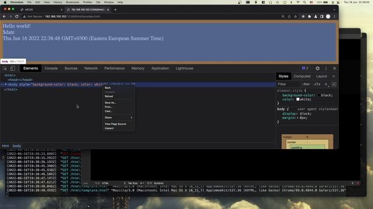Open the Bookmarks menu in macOS menu bar
Viewport: 373px width, 209px height.
72,2
